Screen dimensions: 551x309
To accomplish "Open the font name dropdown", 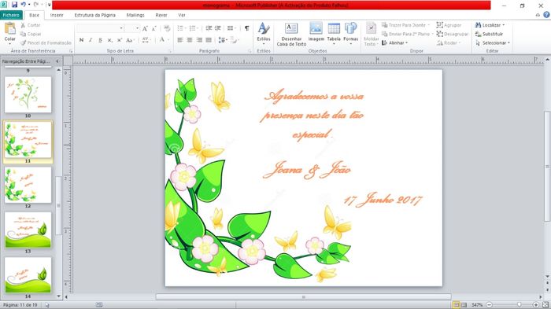I will click(x=121, y=28).
